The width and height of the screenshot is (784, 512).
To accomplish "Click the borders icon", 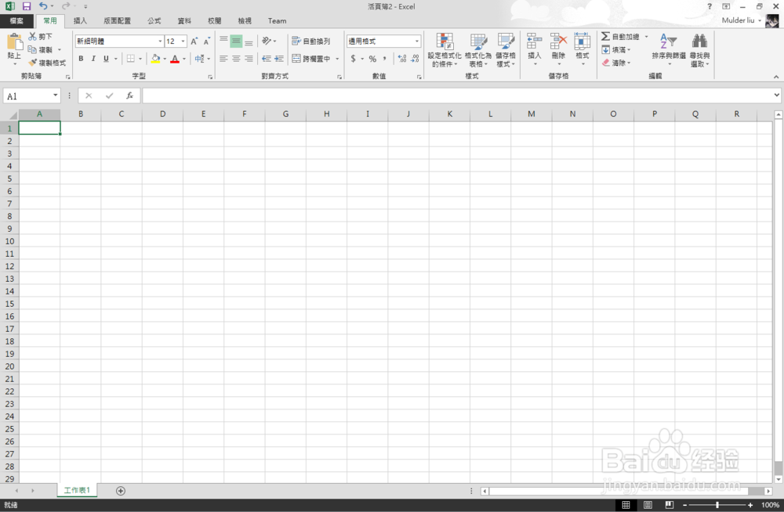I will click(x=130, y=59).
